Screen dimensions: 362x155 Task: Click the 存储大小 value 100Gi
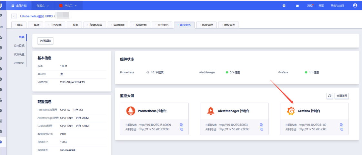pyautogui.click(x=64, y=142)
